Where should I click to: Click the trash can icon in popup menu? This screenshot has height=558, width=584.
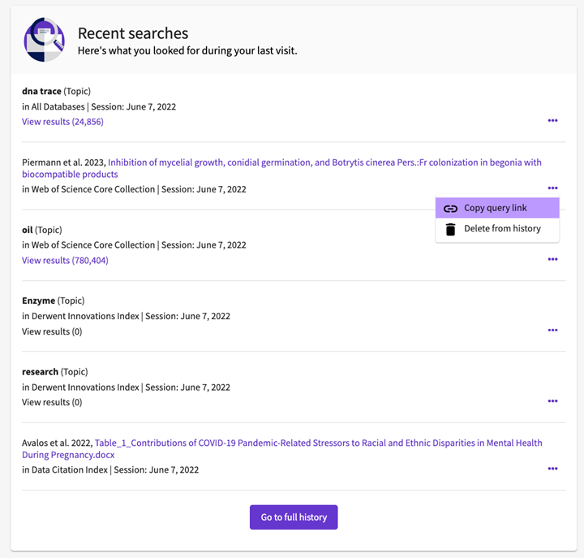450,229
